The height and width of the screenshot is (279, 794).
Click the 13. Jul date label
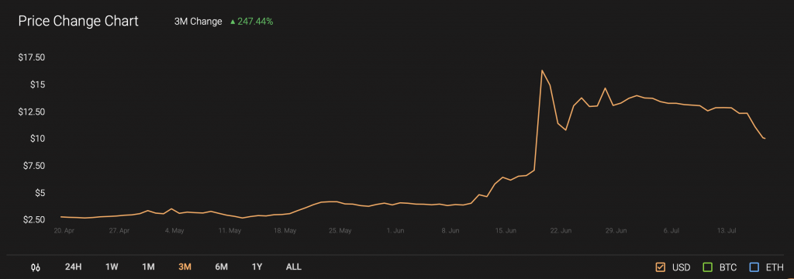726,231
